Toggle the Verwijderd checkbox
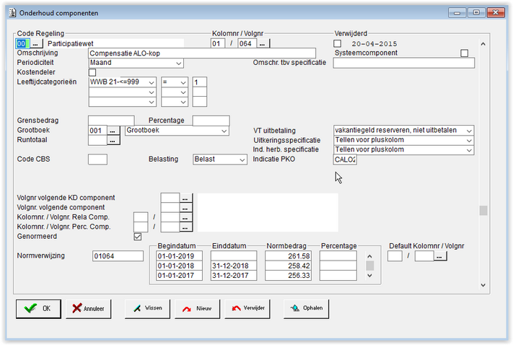513x345 pixels. click(x=338, y=43)
